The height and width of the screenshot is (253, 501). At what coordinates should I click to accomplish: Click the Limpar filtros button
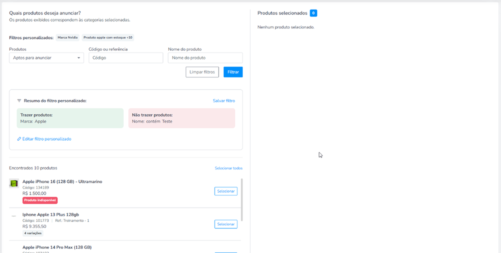point(202,72)
